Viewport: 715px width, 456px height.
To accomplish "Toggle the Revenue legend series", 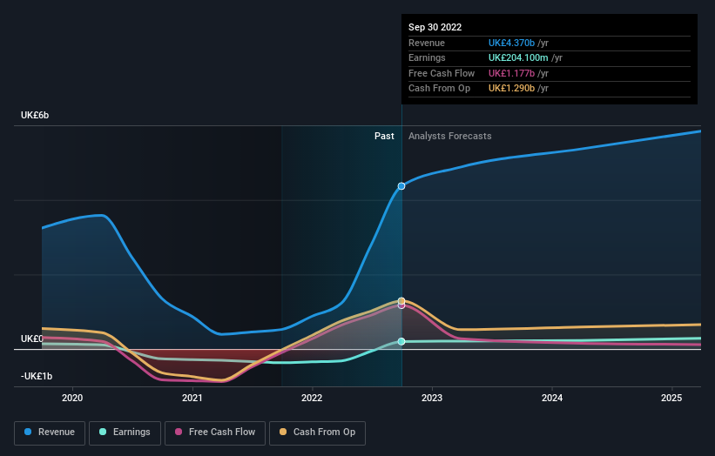I will pos(50,433).
